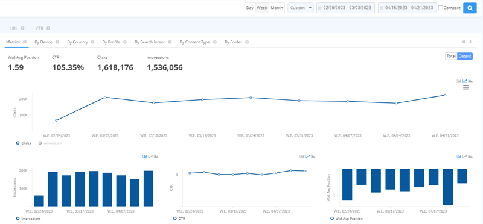Toggle Clicks series in chart legend
Image resolution: width=483 pixels, height=224 pixels.
coord(24,143)
